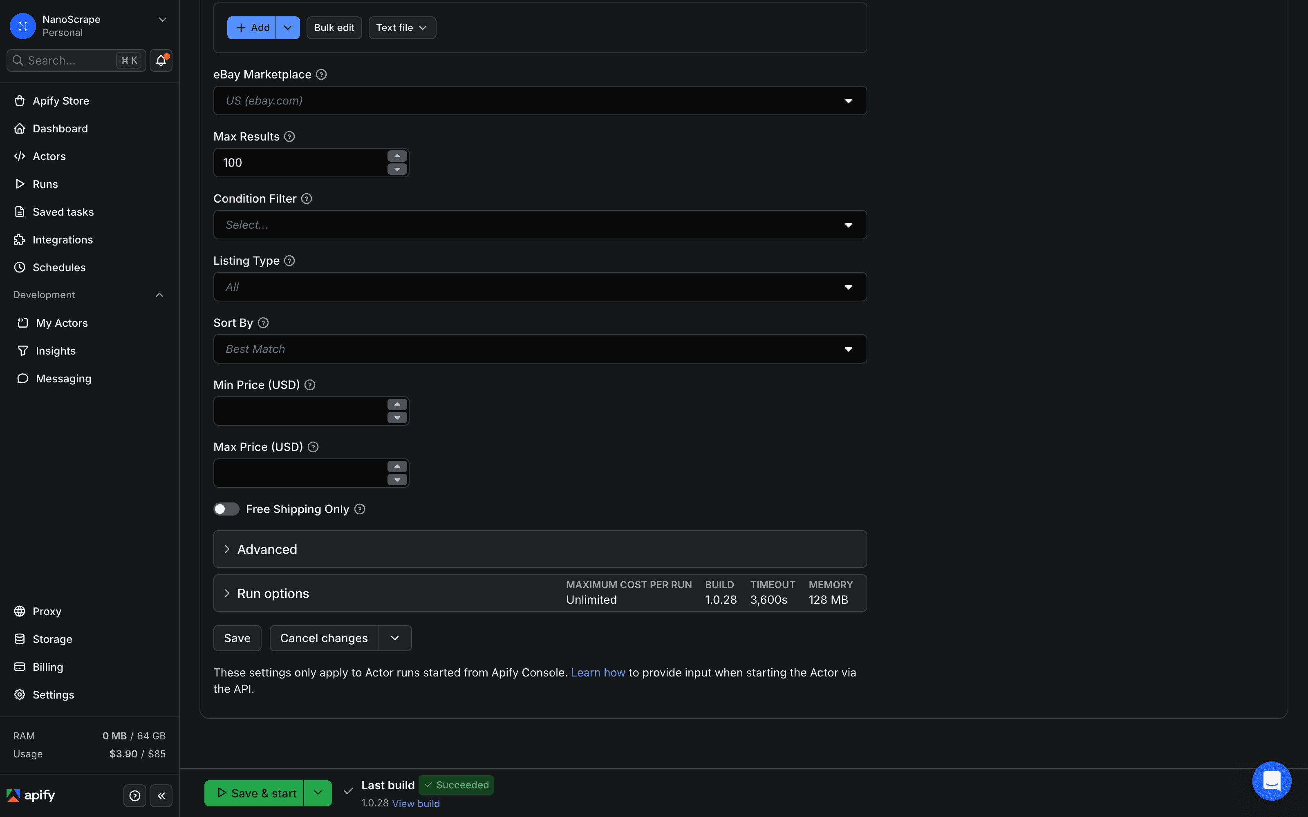Open the Listing Type dropdown

540,287
